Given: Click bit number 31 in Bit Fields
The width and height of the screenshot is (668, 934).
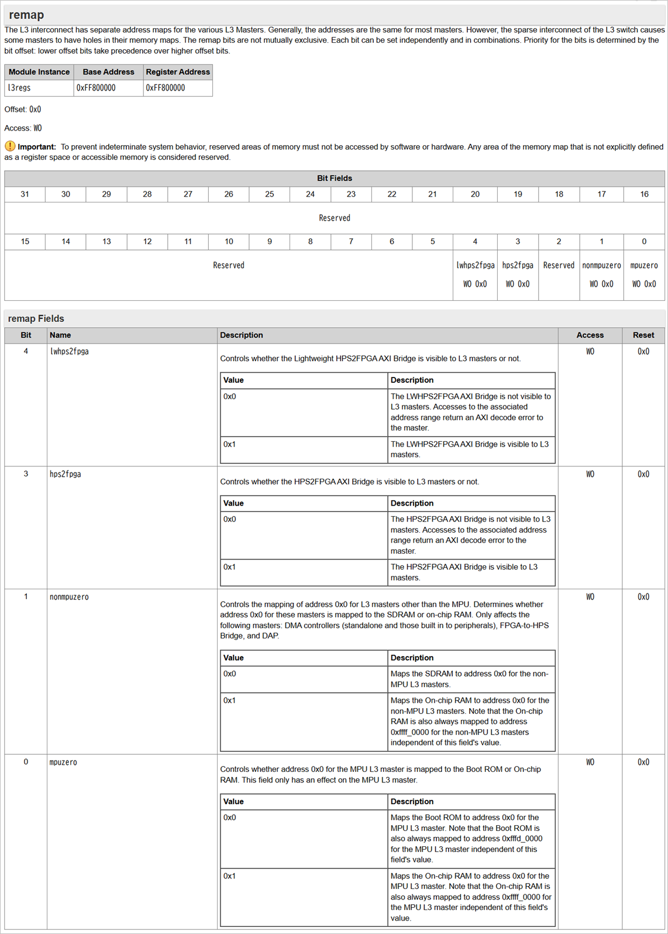Looking at the screenshot, I should click(x=25, y=194).
